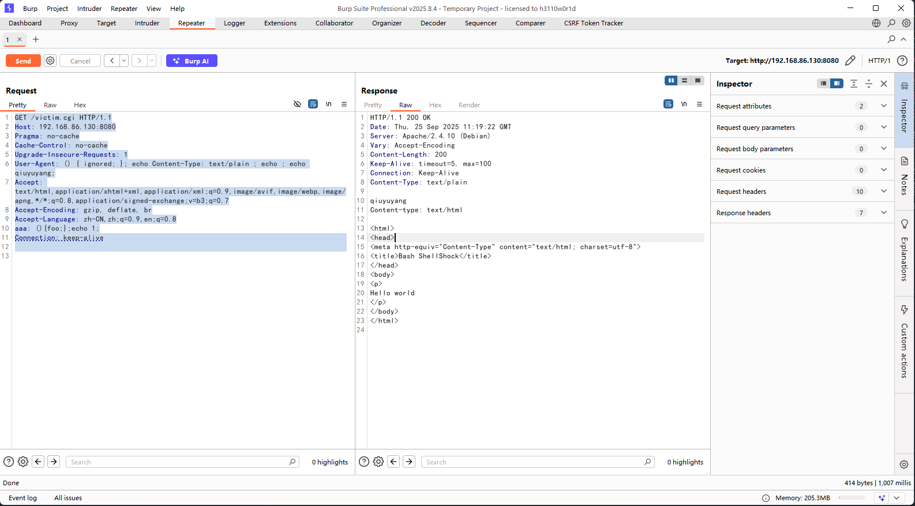Open AI dropdown arrow in status bar
Image resolution: width=915 pixels, height=506 pixels.
(897, 498)
